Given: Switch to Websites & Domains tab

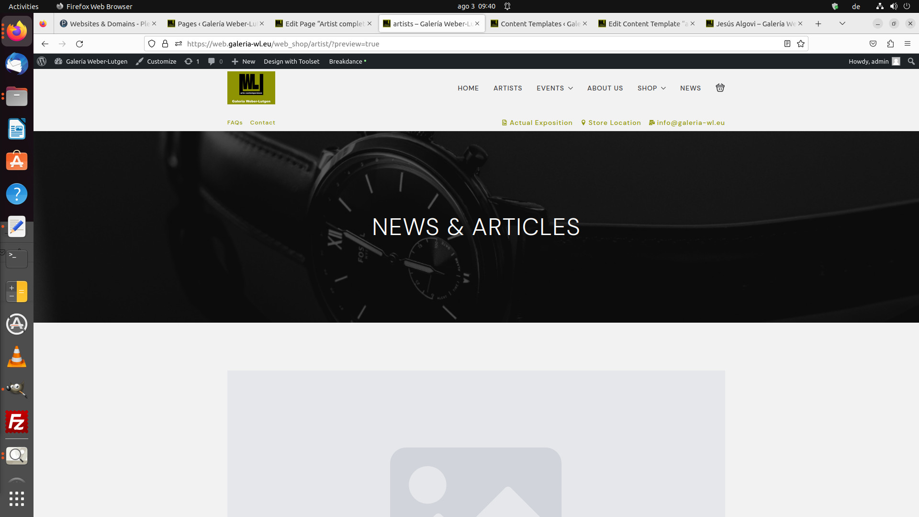Looking at the screenshot, I should (x=105, y=23).
